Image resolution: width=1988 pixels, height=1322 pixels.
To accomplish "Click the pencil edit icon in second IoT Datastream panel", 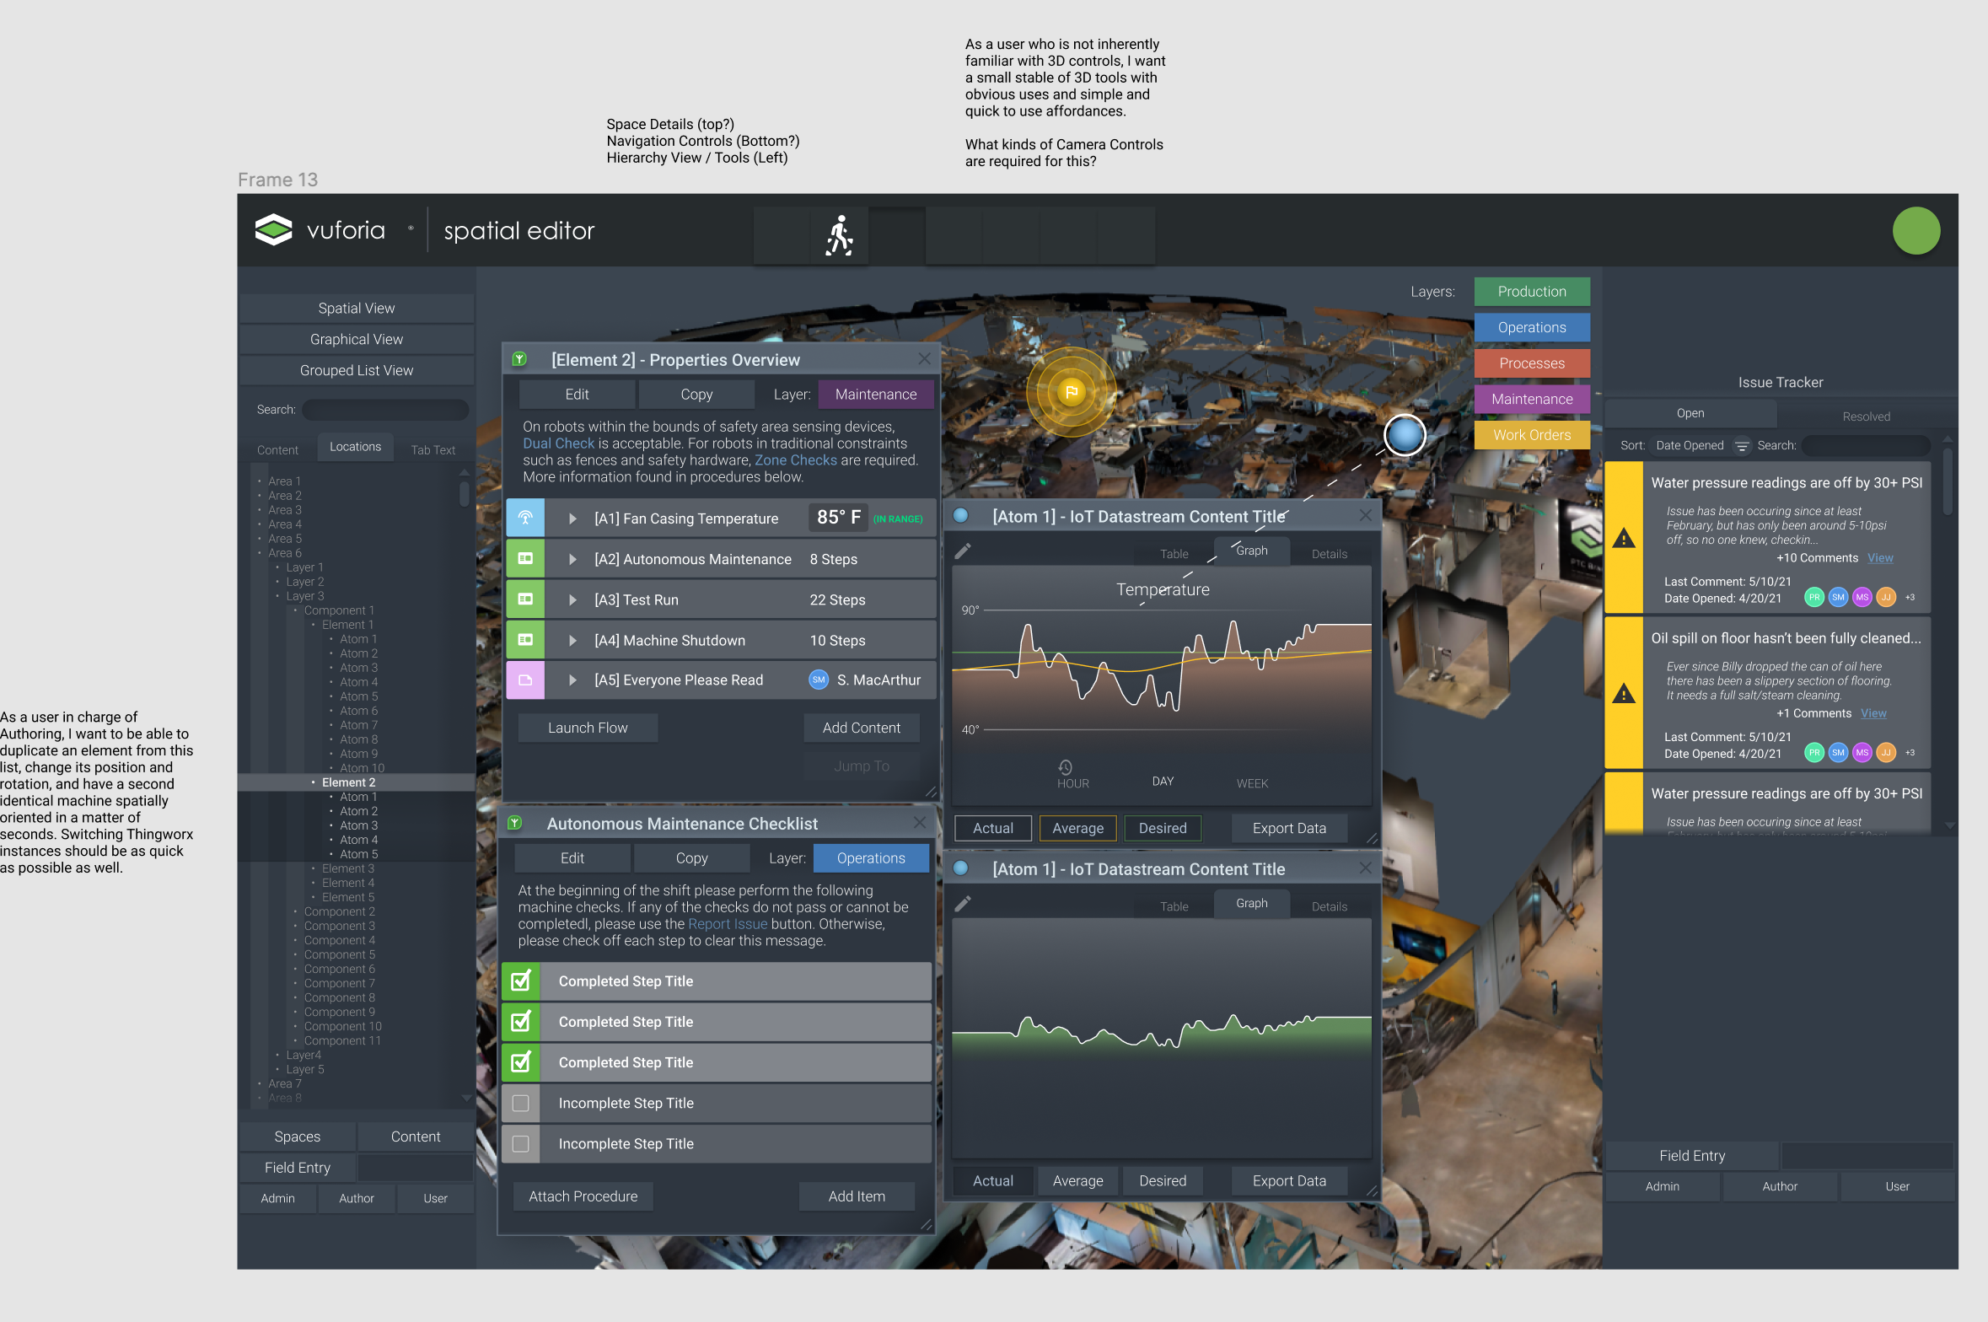I will (963, 904).
